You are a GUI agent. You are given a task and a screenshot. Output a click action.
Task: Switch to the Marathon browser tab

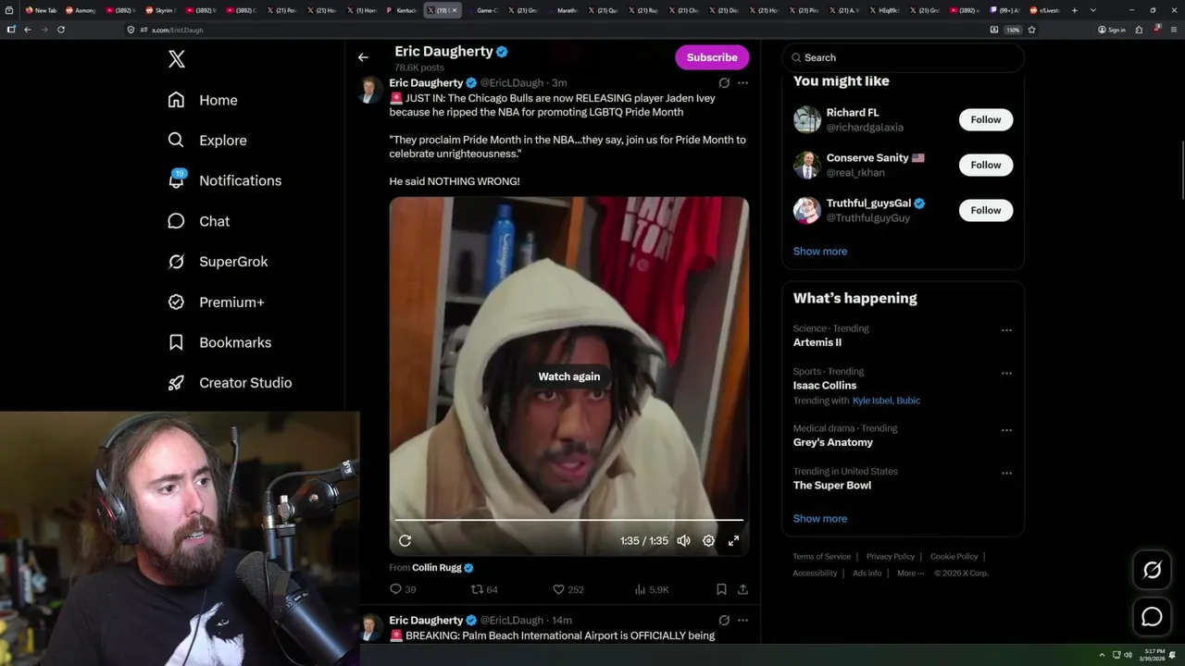point(565,10)
